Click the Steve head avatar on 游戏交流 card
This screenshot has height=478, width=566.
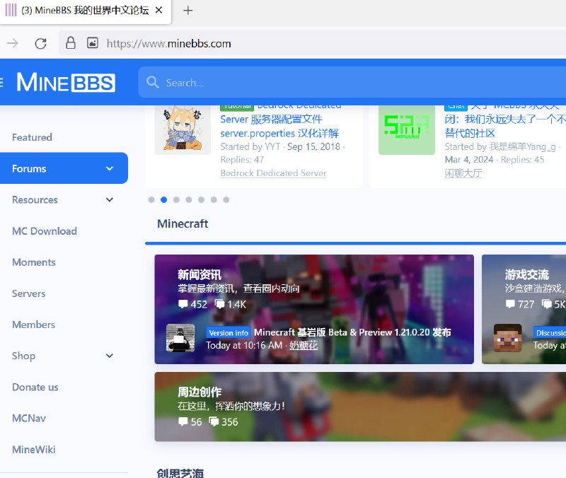(507, 338)
